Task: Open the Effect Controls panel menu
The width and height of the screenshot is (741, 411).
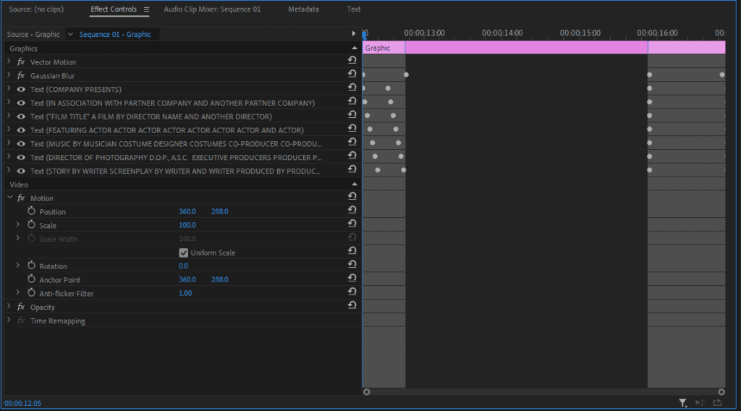Action: click(146, 9)
